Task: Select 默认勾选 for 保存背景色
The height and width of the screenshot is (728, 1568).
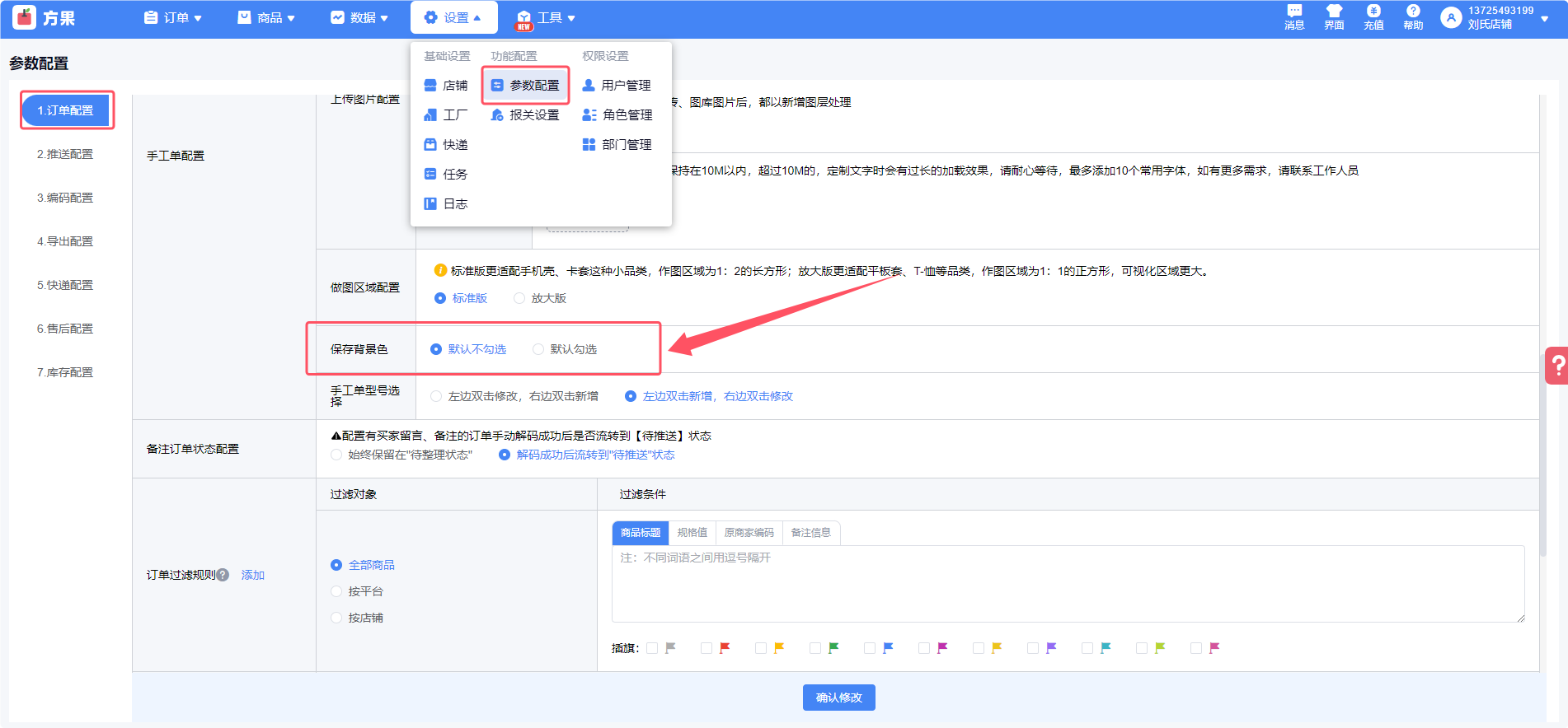Action: pos(538,349)
